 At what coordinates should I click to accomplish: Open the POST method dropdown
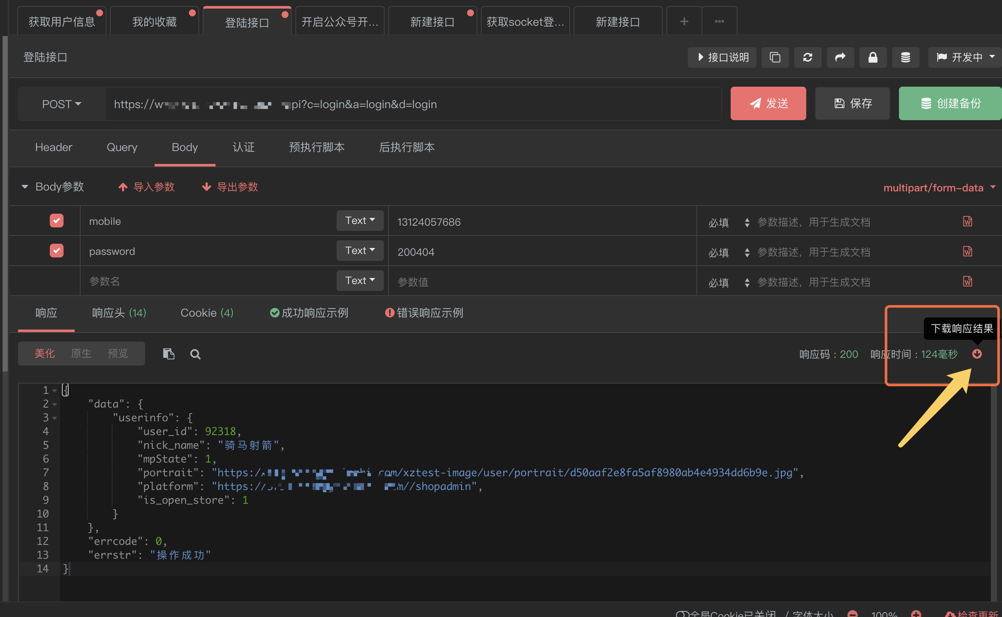[x=62, y=104]
